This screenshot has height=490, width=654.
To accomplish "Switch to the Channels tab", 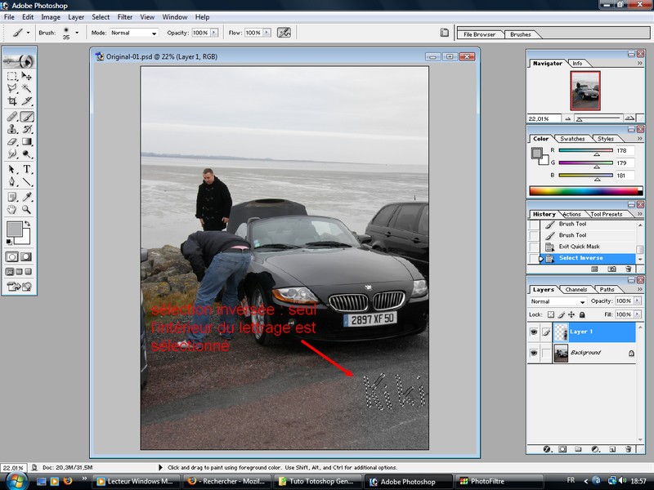I will (576, 290).
